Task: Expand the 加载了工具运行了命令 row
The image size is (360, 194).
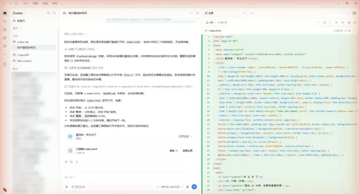Action: tap(79, 49)
